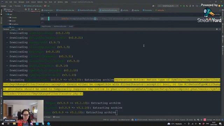Collapse the app folder in project tree

pos(6,14)
